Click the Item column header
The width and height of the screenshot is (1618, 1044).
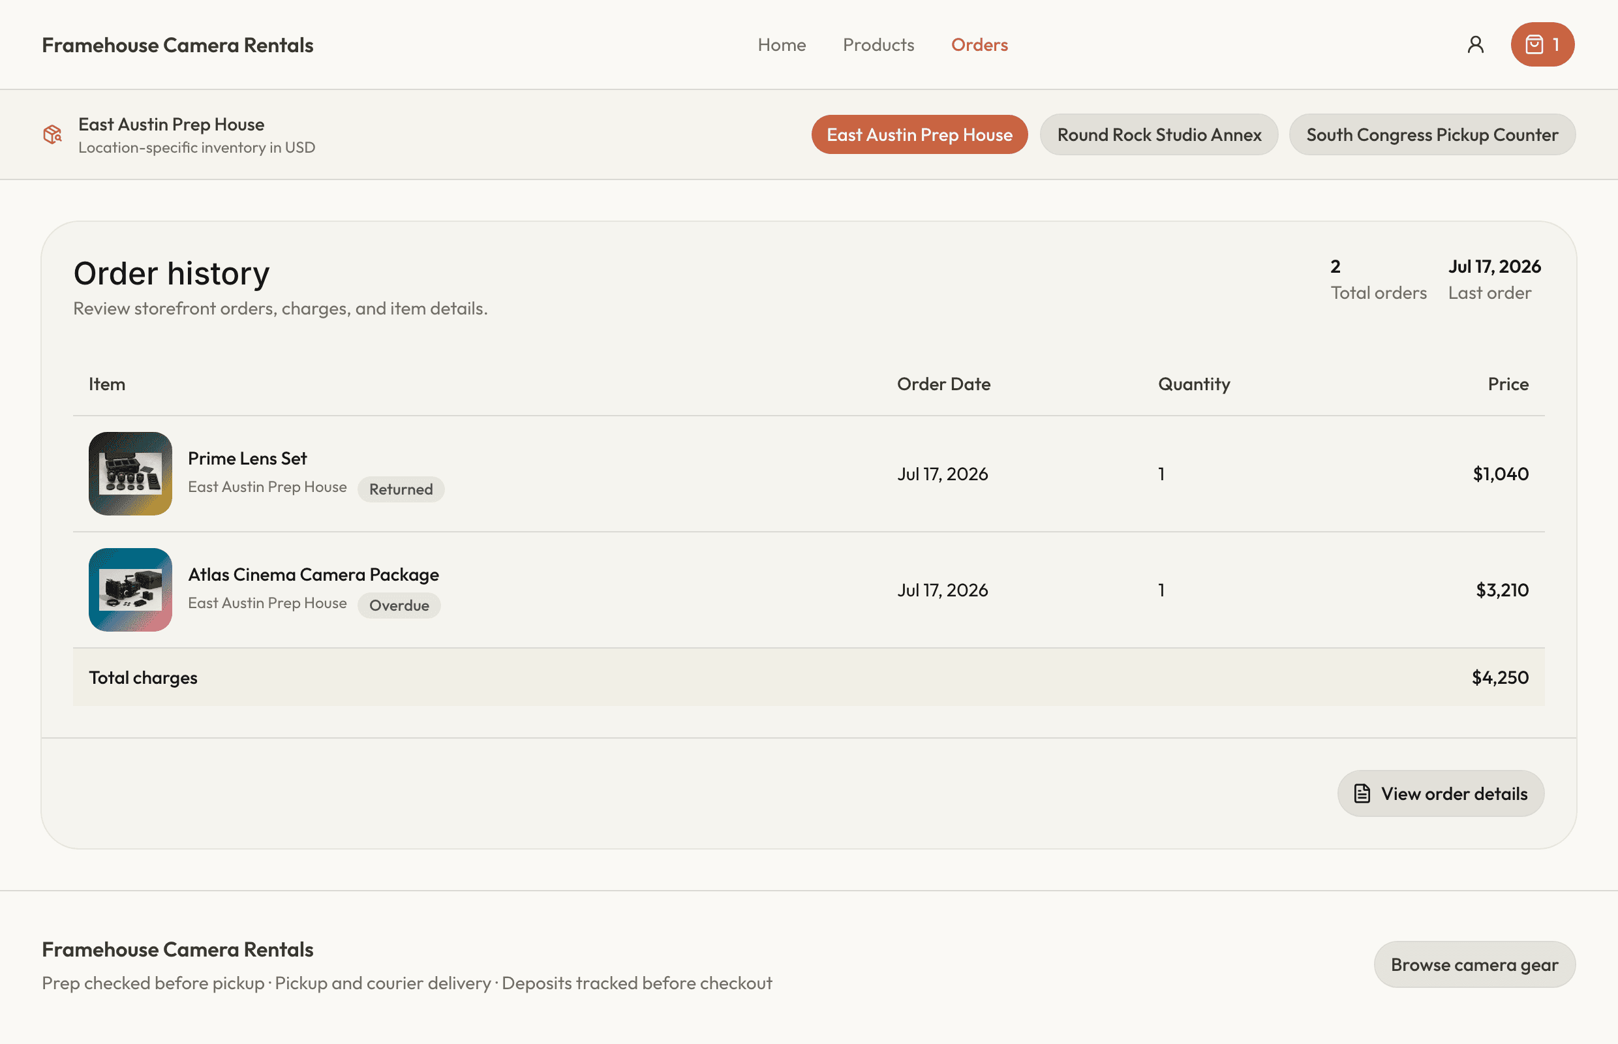107,384
